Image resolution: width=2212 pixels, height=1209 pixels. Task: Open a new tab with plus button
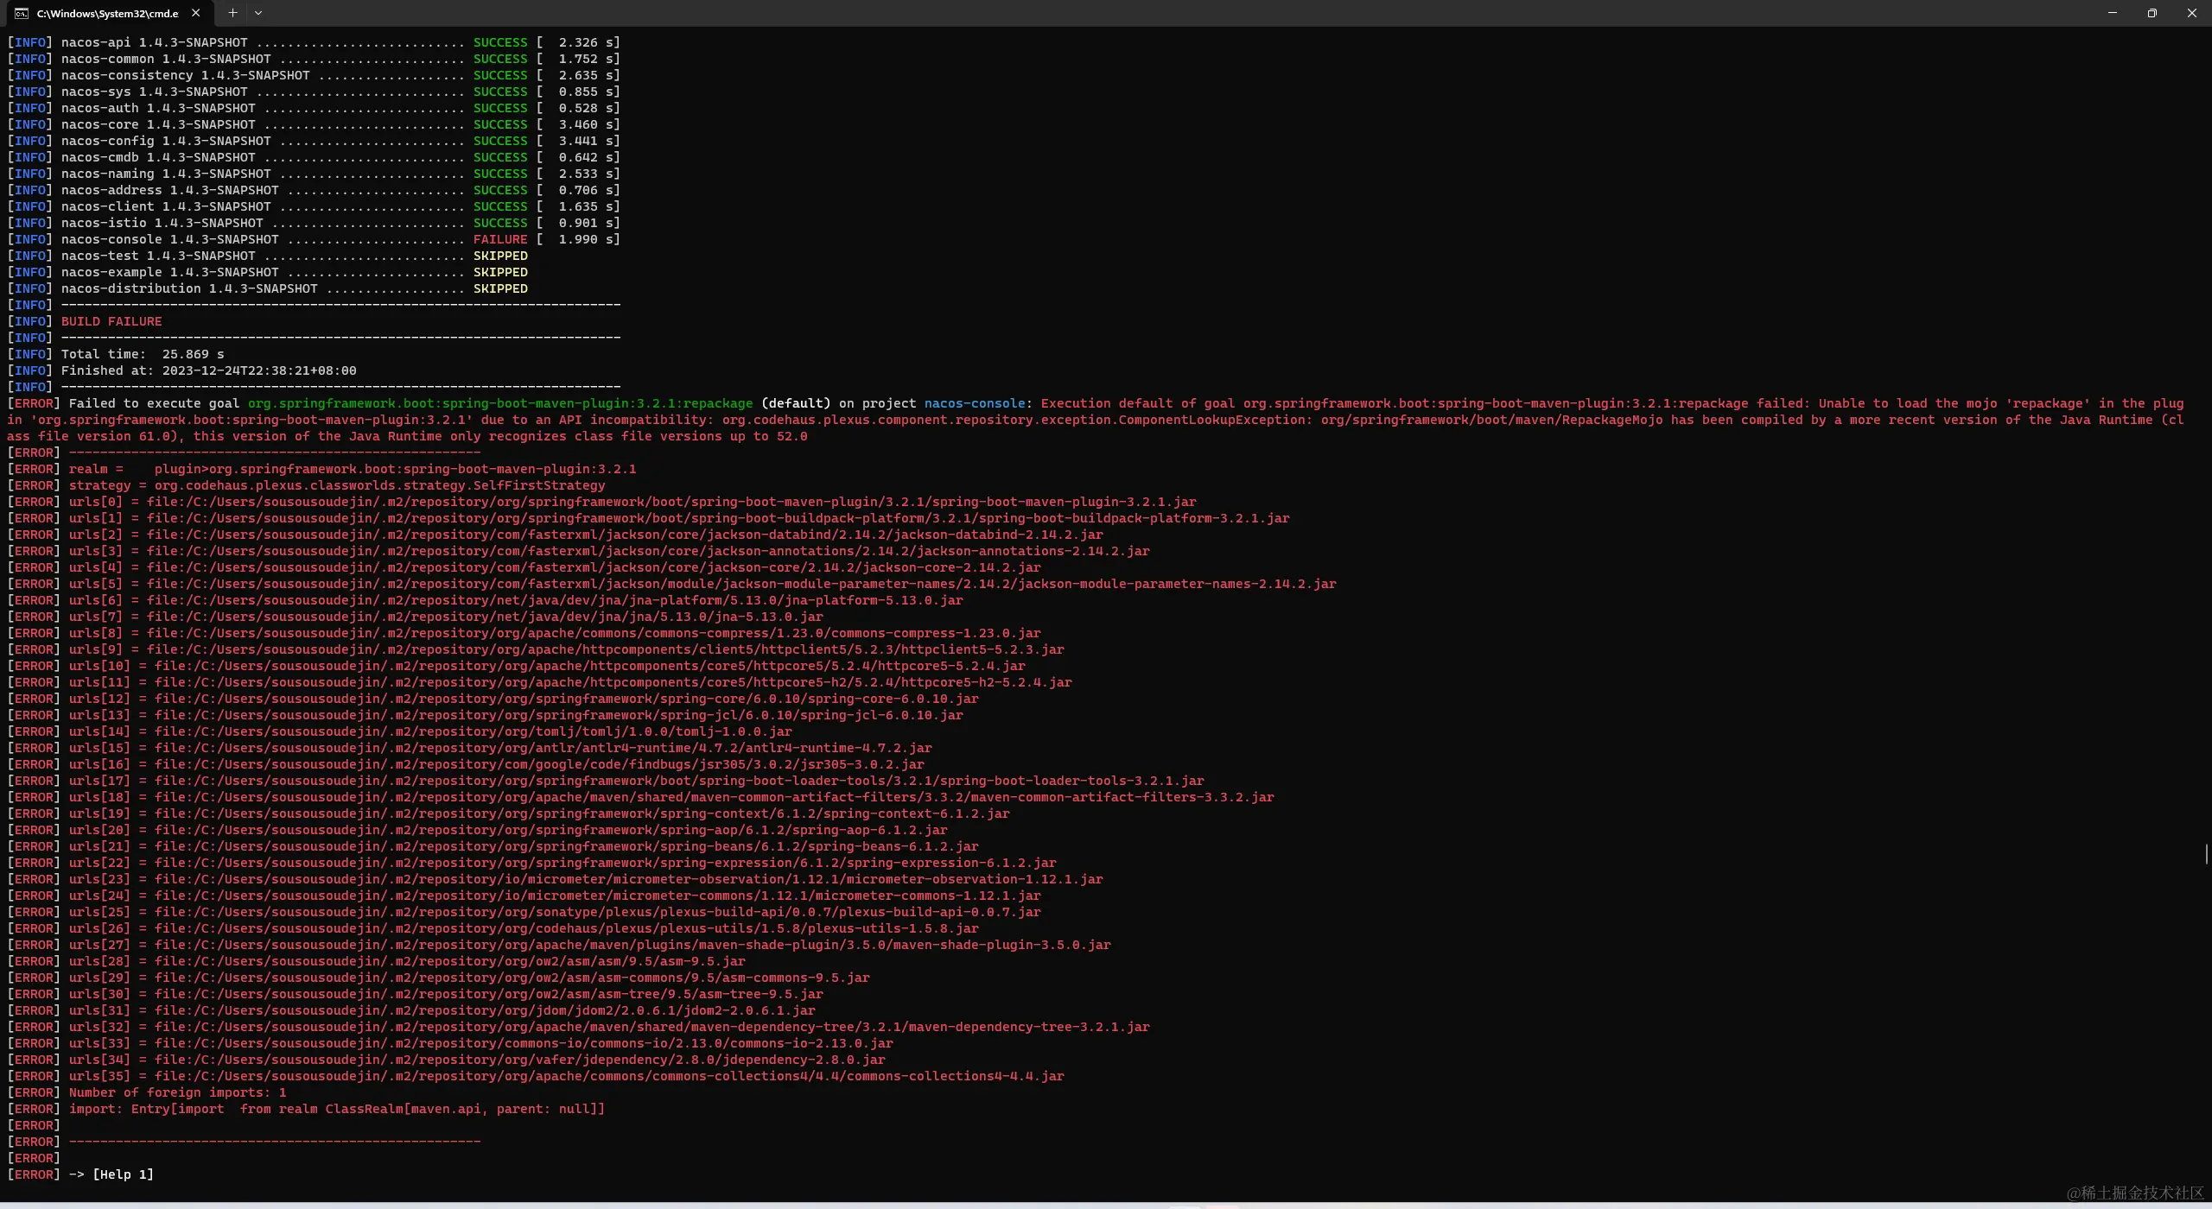click(232, 13)
